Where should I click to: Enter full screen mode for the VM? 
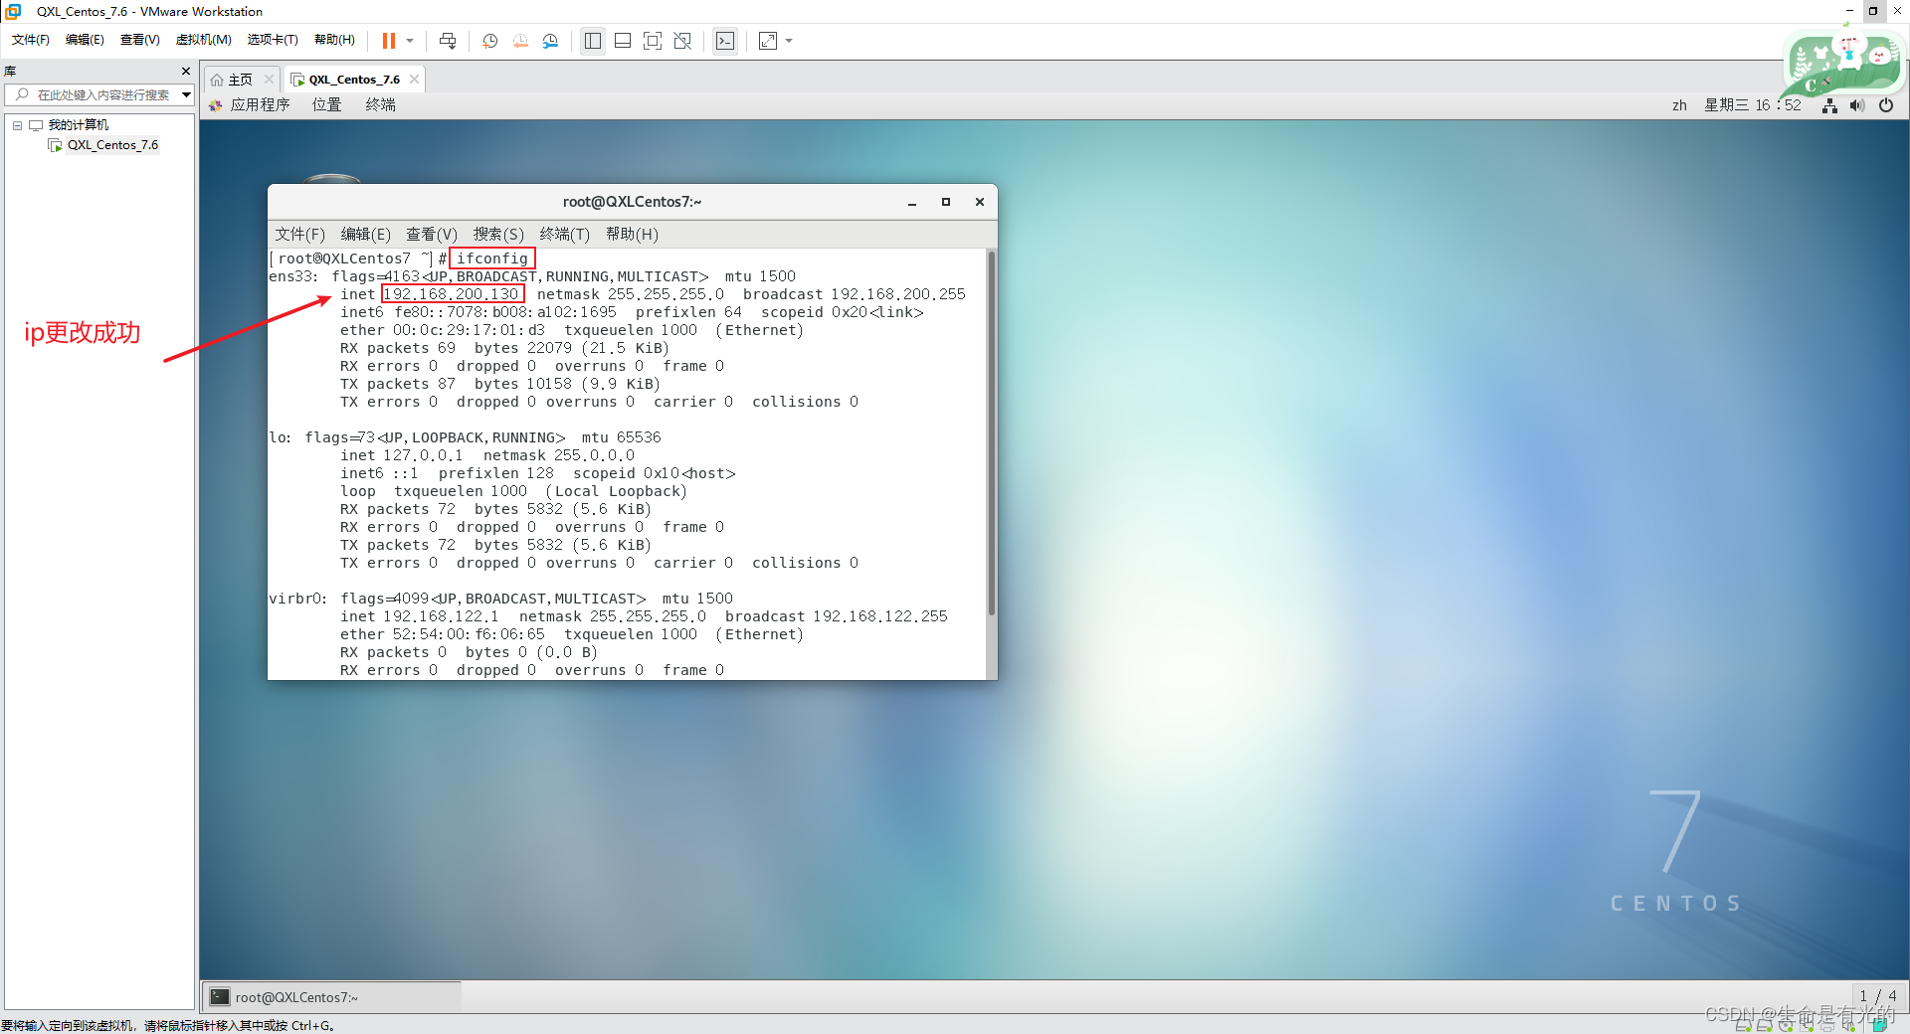pyautogui.click(x=653, y=41)
